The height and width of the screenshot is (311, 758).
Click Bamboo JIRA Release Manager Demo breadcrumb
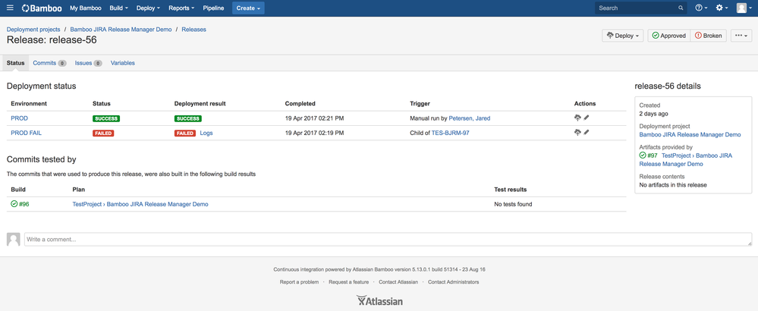click(x=121, y=30)
